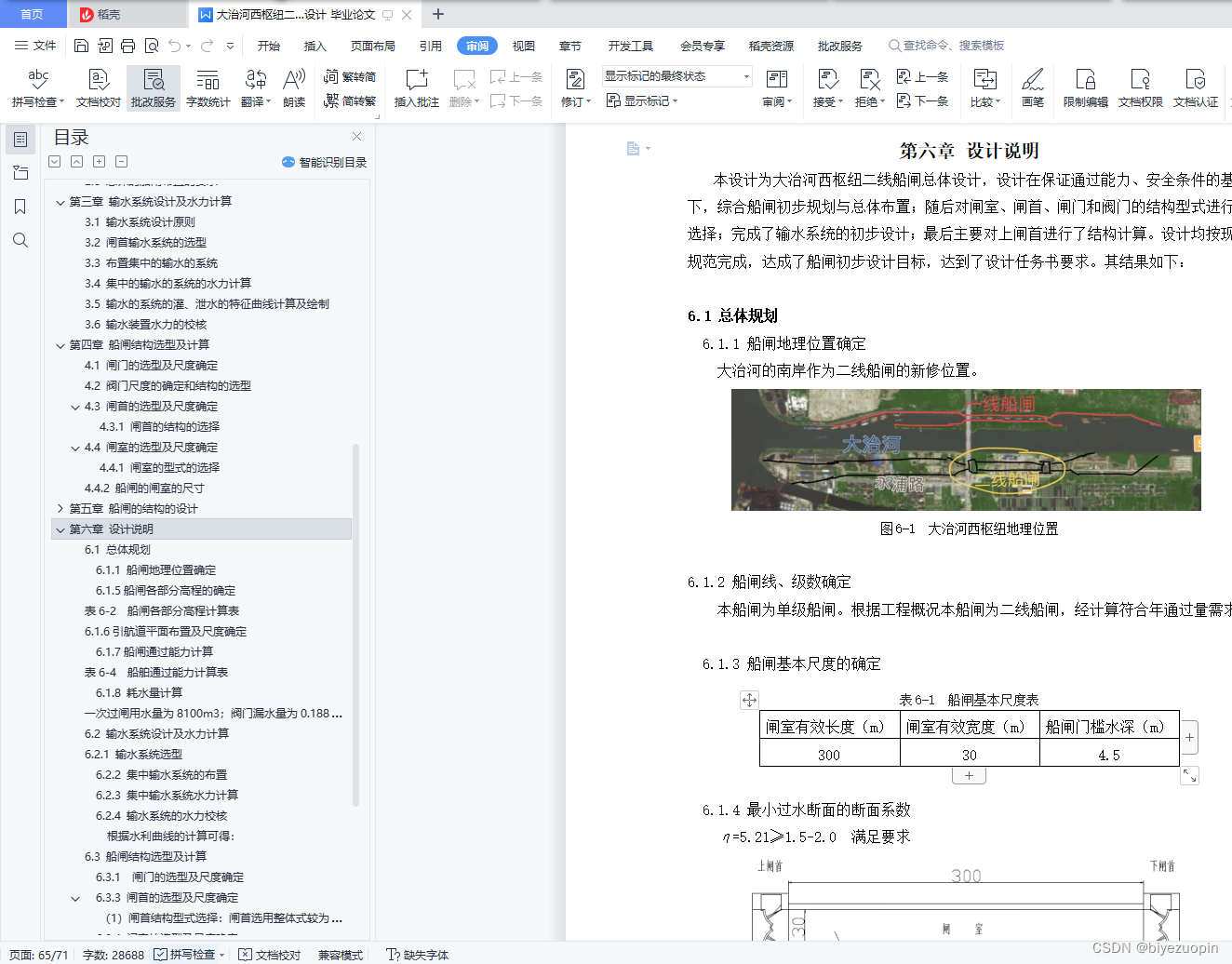Open the 翻译 translate tool

pyautogui.click(x=255, y=87)
